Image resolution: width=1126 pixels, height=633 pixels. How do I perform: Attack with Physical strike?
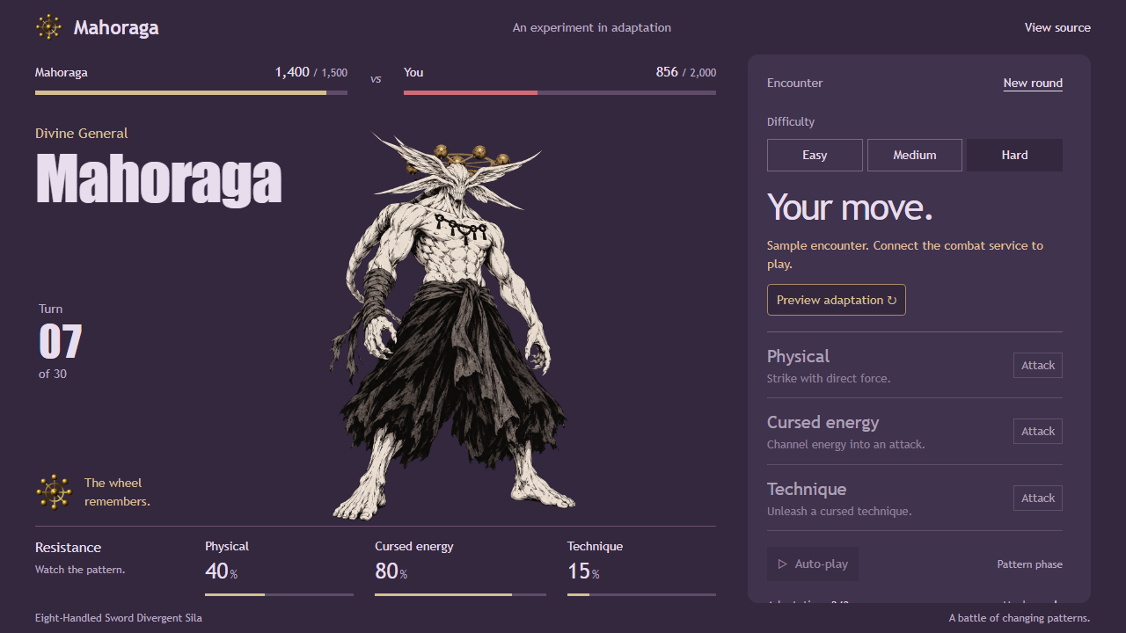point(1038,365)
